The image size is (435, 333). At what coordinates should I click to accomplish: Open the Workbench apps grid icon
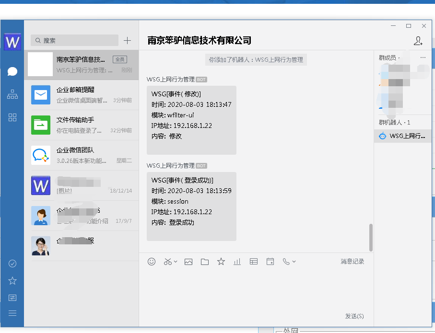tap(12, 117)
